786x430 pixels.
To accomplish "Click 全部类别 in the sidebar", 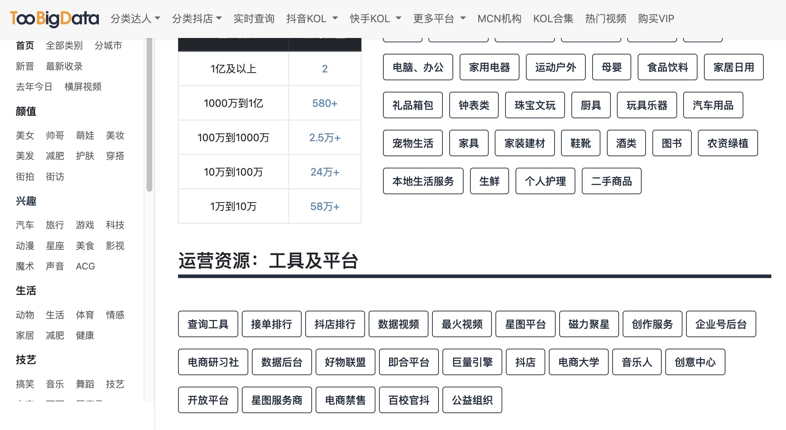I will tap(64, 46).
